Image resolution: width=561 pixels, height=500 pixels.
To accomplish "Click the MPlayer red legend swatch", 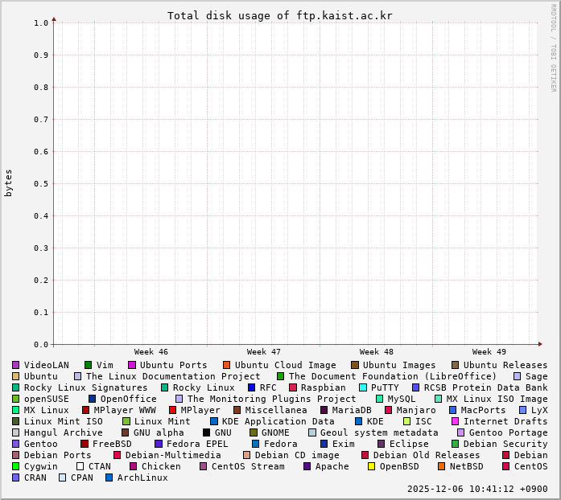I will [x=172, y=410].
